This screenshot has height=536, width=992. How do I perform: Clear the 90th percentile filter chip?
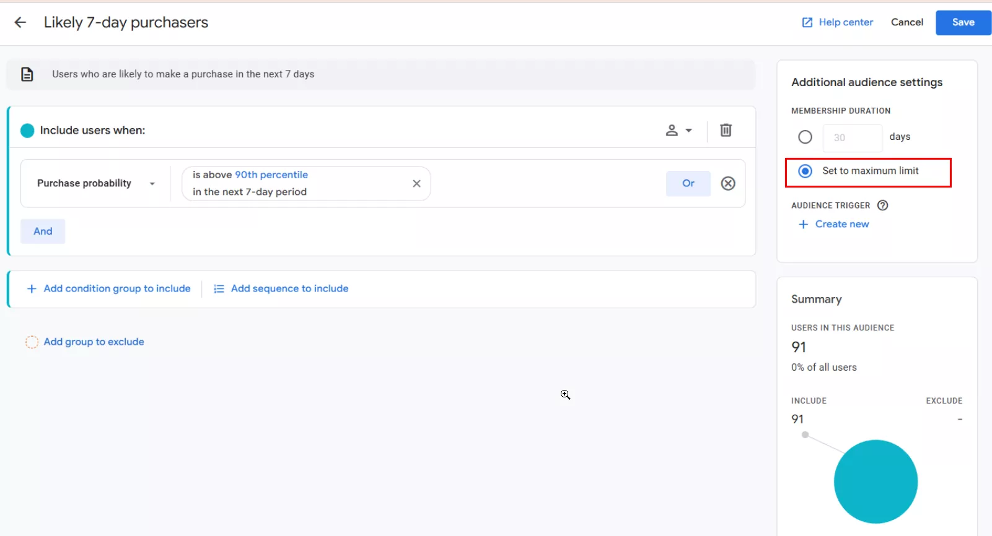click(416, 183)
